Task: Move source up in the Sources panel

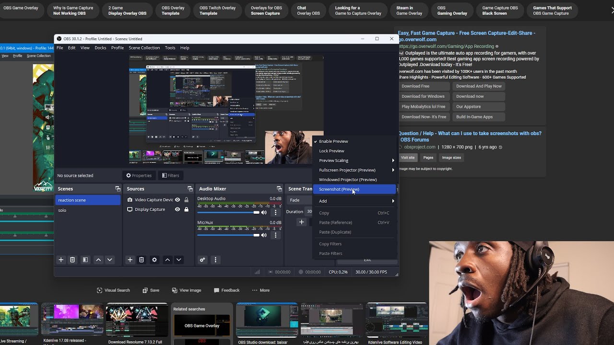Action: click(167, 260)
